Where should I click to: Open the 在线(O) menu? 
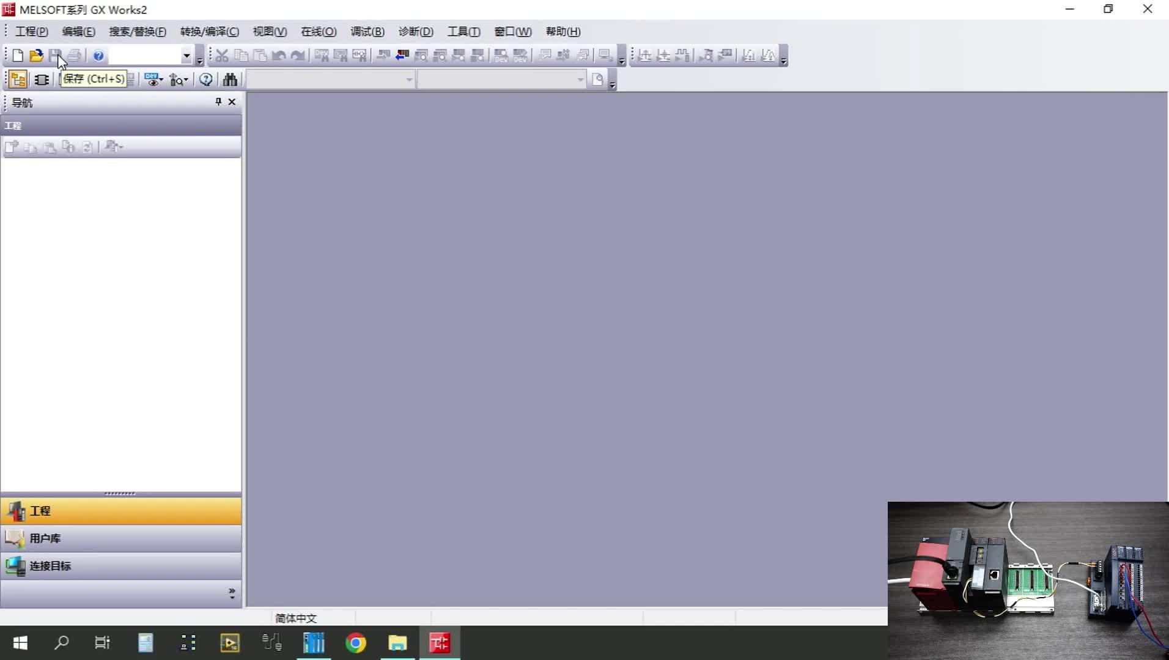point(319,32)
